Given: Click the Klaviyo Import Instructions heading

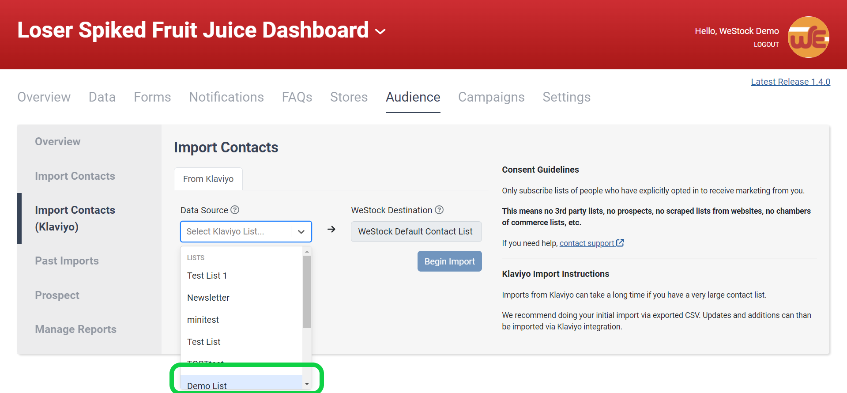Looking at the screenshot, I should point(555,274).
